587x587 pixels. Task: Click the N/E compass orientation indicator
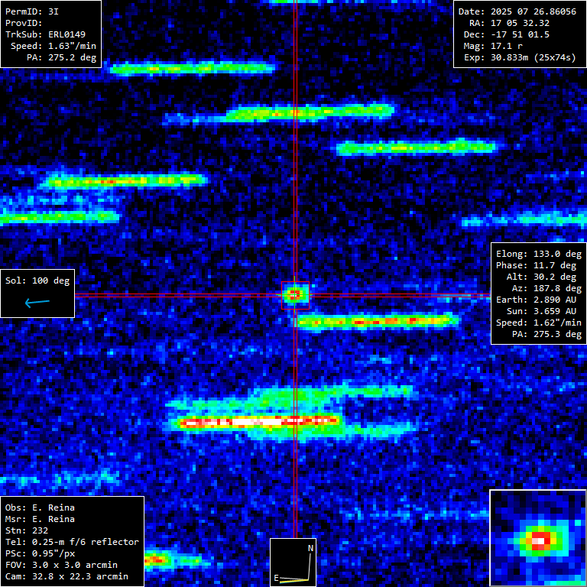[293, 563]
